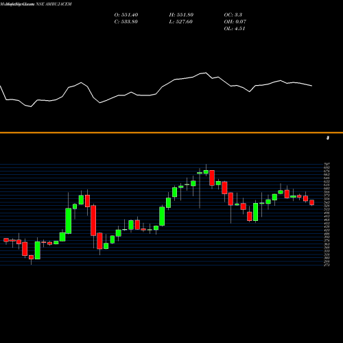The height and width of the screenshot is (343, 343).
Task: Select the open price O: 551.40
Action: pos(126,15)
